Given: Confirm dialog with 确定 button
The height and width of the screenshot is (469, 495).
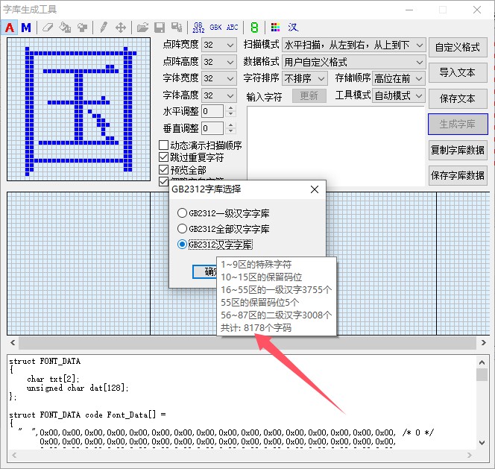Looking at the screenshot, I should (x=205, y=271).
